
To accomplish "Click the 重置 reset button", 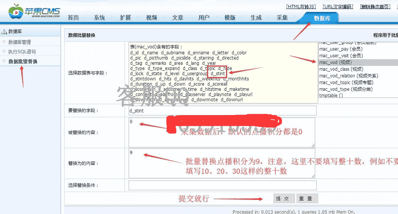I will coord(307,198).
